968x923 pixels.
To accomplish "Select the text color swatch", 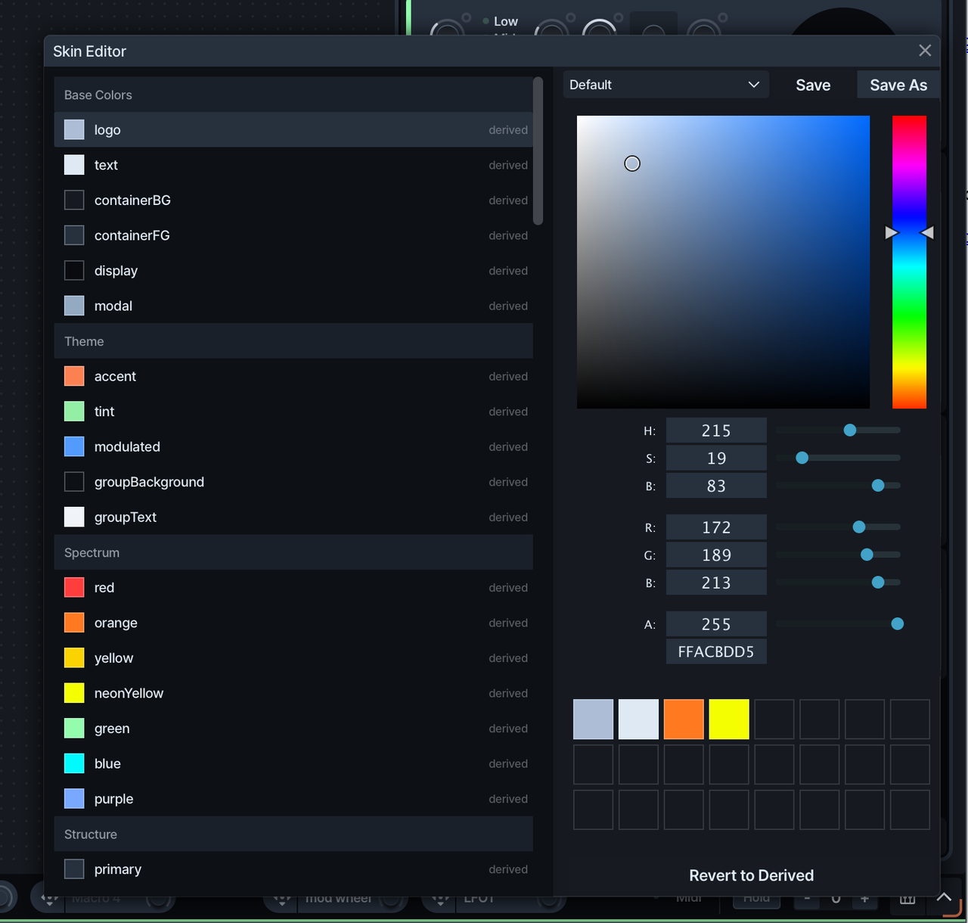I will (74, 165).
